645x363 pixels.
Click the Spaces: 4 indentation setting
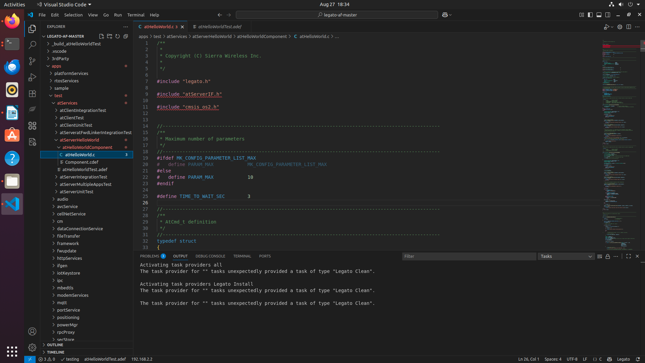(553, 359)
